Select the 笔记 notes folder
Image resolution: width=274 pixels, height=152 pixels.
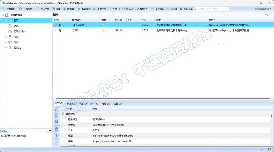click(16, 26)
